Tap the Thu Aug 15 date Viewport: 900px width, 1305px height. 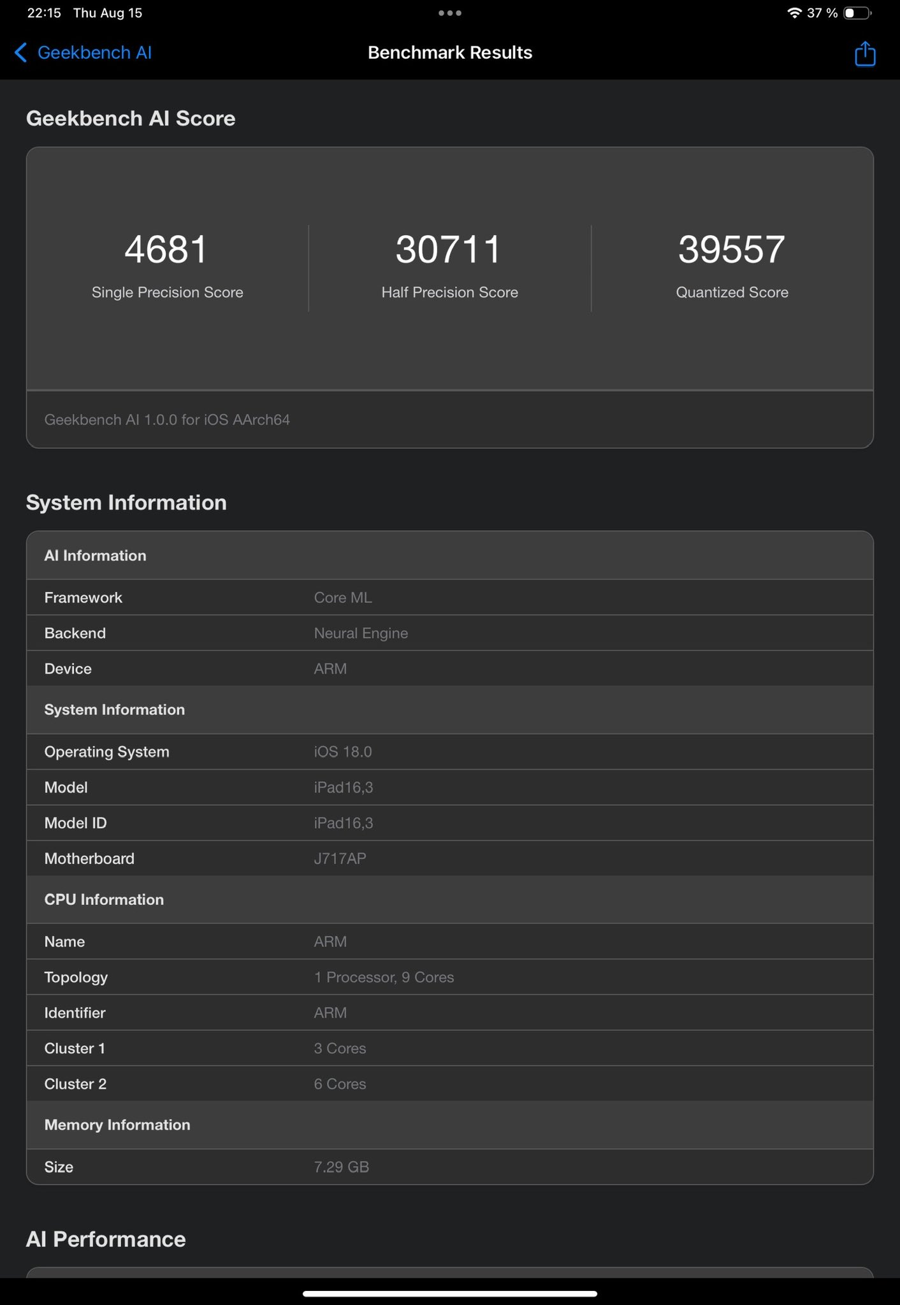tap(108, 13)
